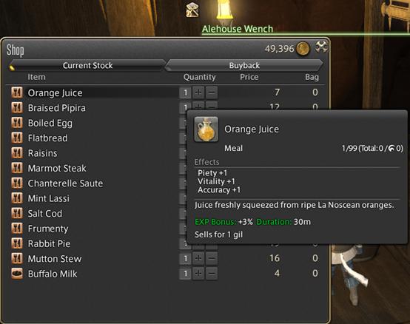Click the merchant icon above Alehouse Wench
This screenshot has height=324, width=410.
pyautogui.click(x=192, y=10)
